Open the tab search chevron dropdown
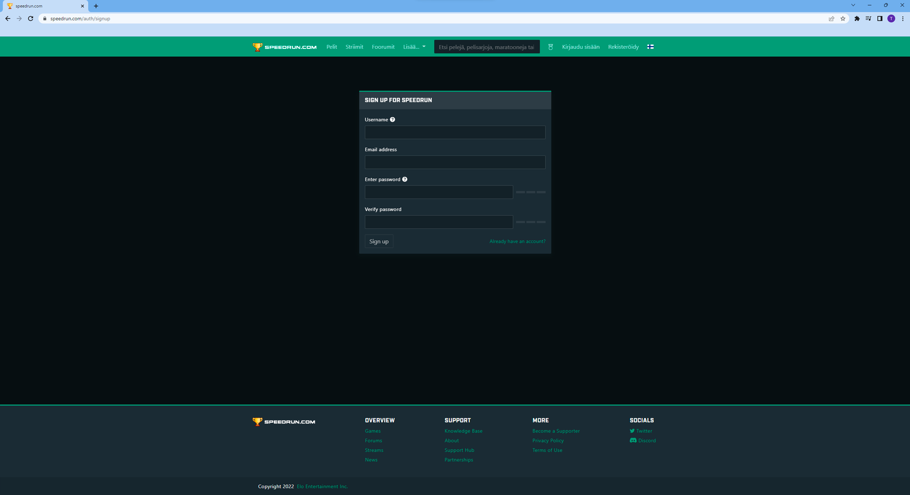910x495 pixels. [853, 5]
